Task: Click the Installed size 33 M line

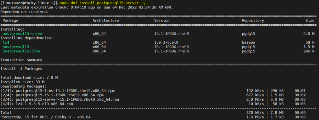Action: pos(22,82)
